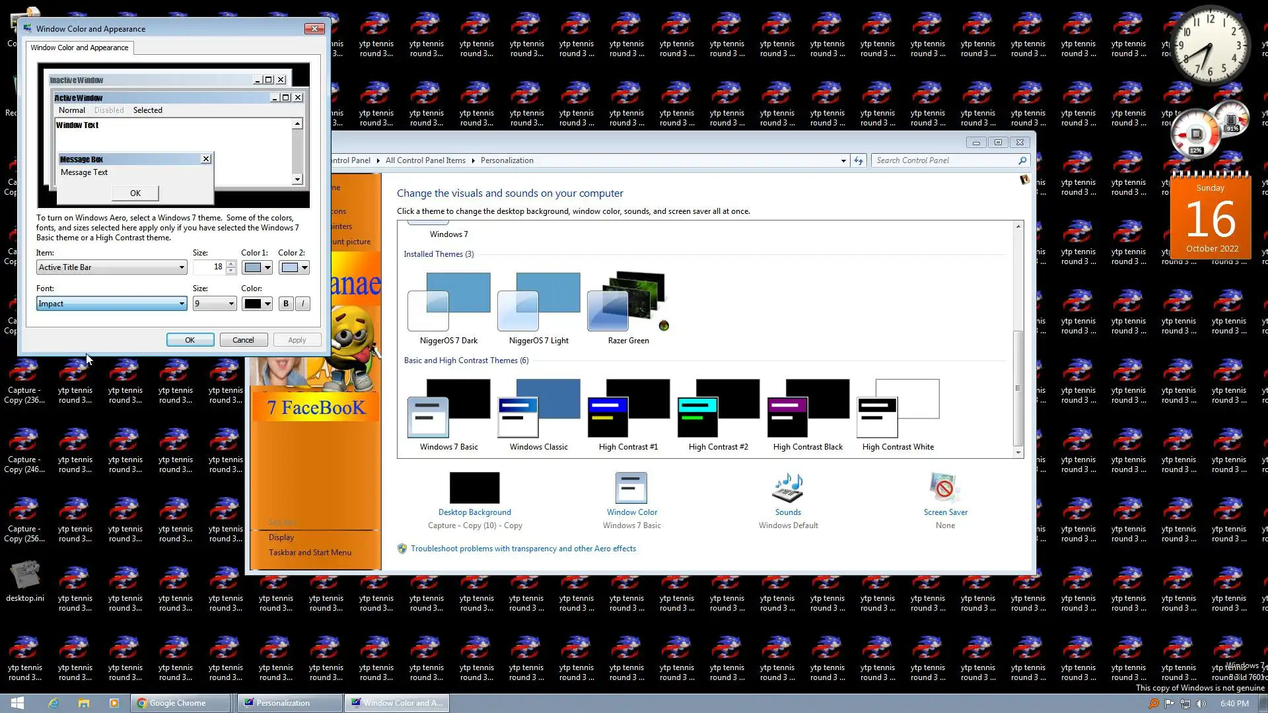Click the Windows Start button
Viewport: 1268px width, 713px height.
pos(18,703)
